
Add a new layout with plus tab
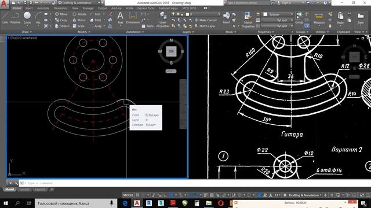(52, 190)
